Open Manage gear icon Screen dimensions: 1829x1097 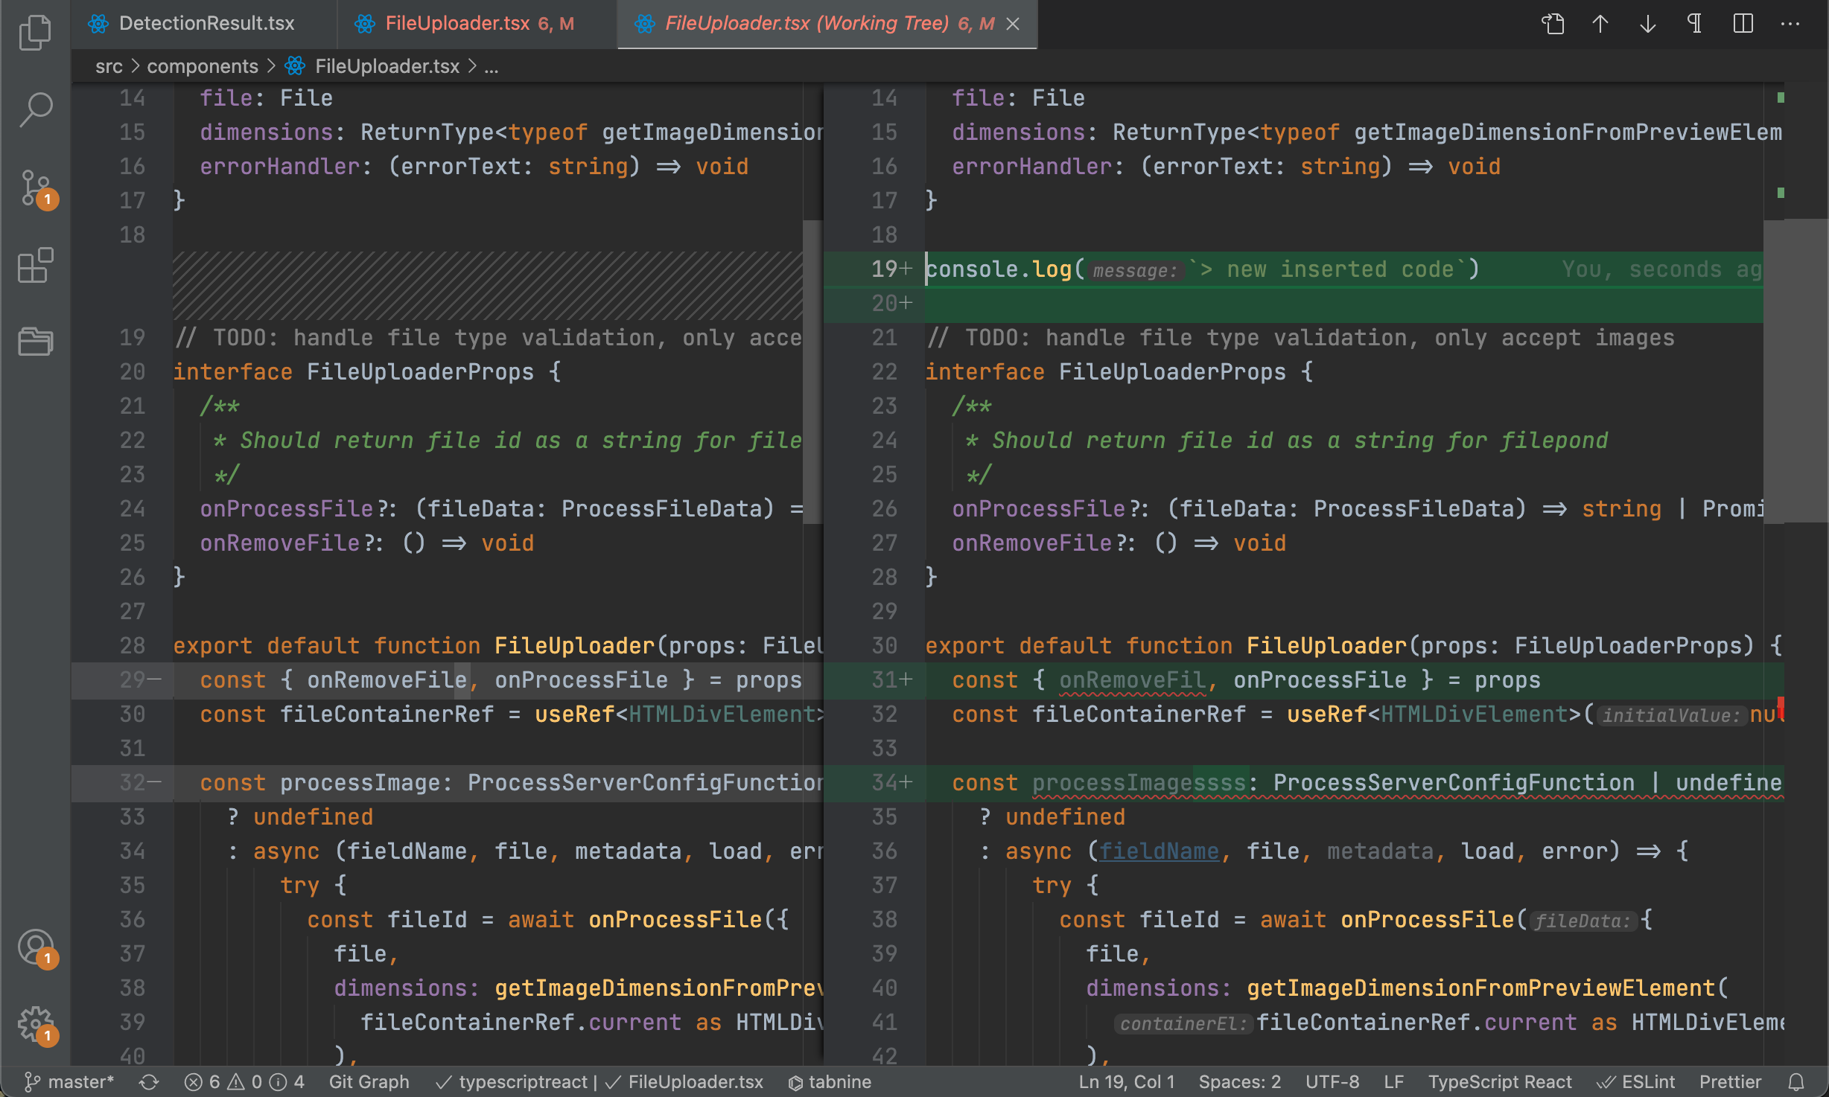35,1025
